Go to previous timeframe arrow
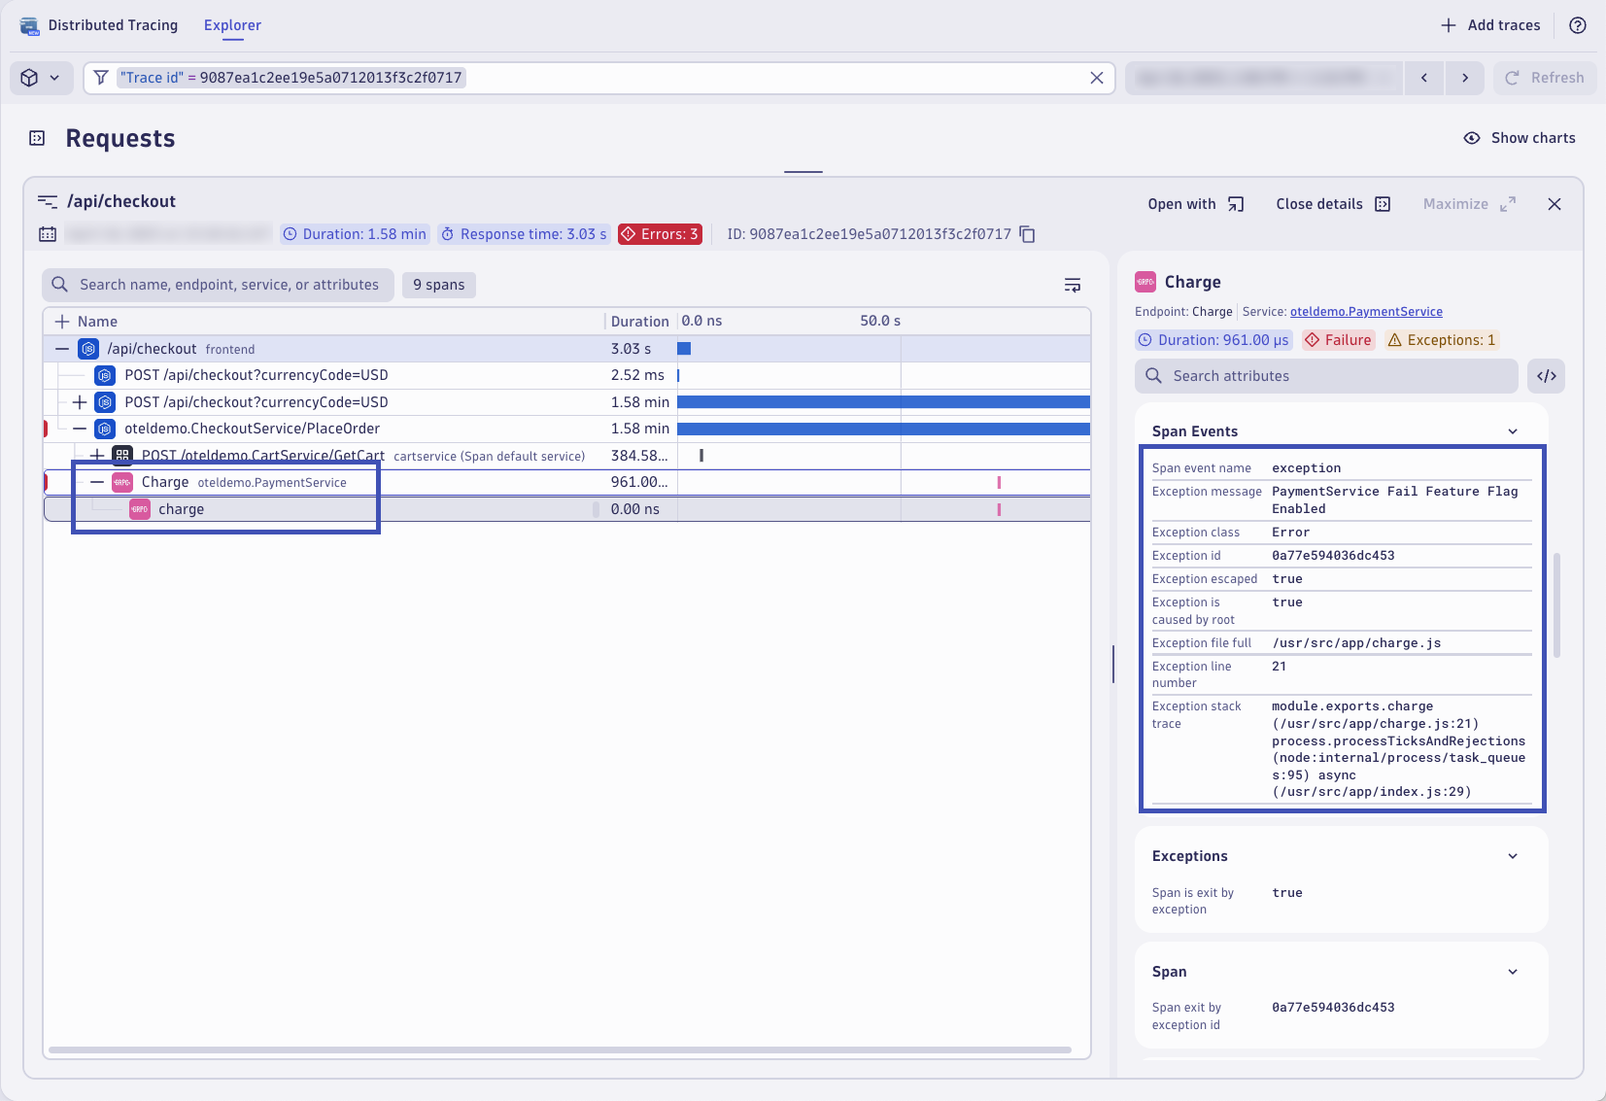The width and height of the screenshot is (1606, 1101). click(x=1424, y=78)
